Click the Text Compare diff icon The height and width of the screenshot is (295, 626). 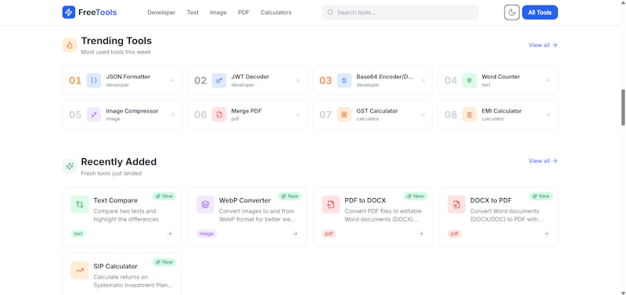click(x=80, y=204)
